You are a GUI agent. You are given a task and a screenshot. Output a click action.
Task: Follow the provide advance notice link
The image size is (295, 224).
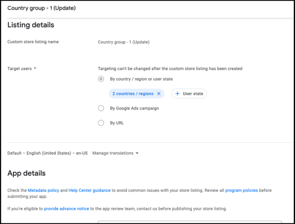click(66, 209)
